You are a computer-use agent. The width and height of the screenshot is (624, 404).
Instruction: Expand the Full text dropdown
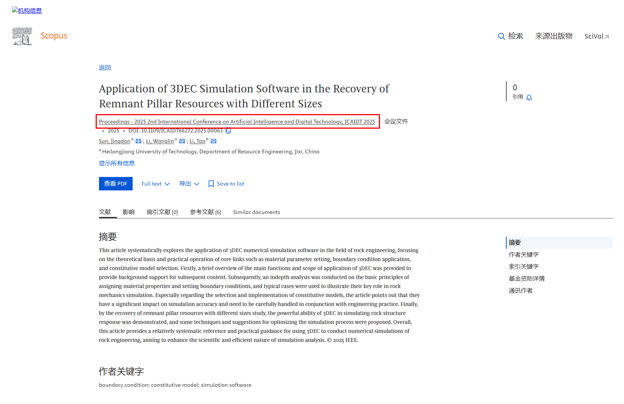[x=155, y=184]
